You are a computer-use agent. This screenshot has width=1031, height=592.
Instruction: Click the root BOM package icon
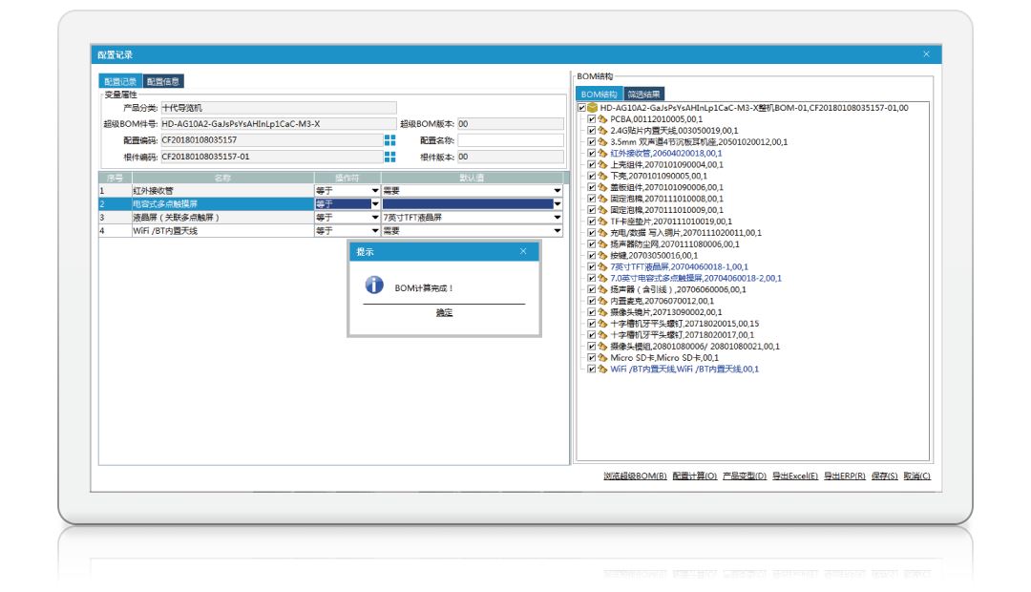pos(593,108)
